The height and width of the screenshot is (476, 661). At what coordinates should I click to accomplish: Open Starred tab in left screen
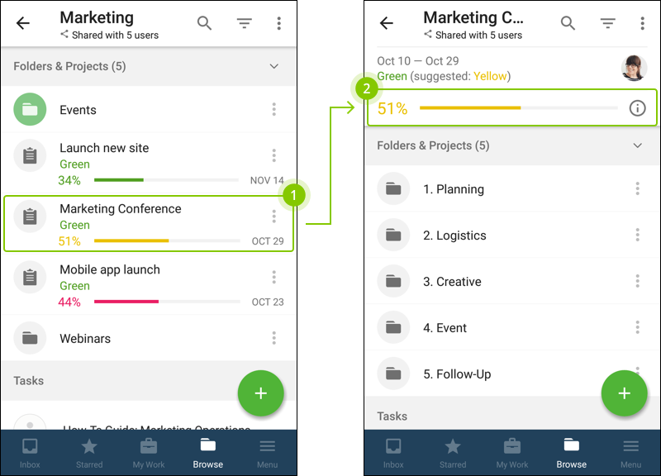coord(89,453)
